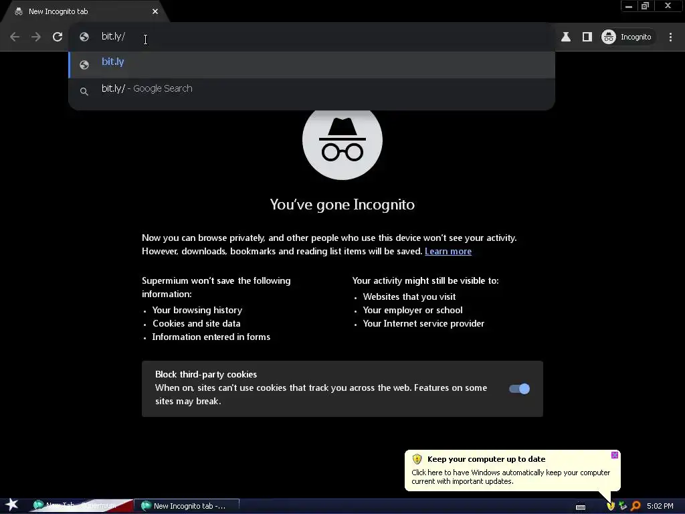Click the search icon beside Google Search suggestion
Screen dimensions: 685x514
(84, 91)
